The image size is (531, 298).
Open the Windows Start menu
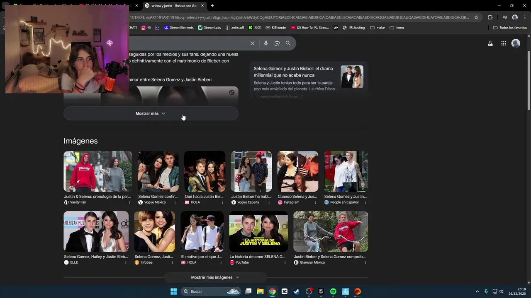(x=174, y=291)
